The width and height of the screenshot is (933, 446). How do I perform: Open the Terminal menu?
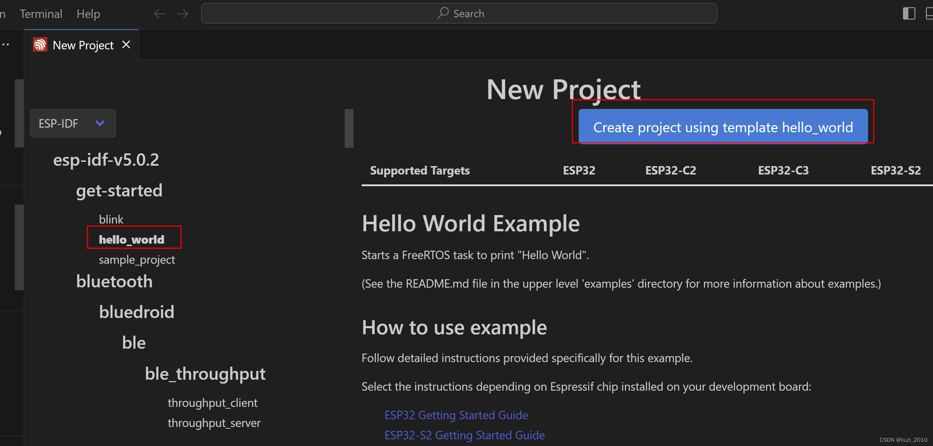(41, 14)
